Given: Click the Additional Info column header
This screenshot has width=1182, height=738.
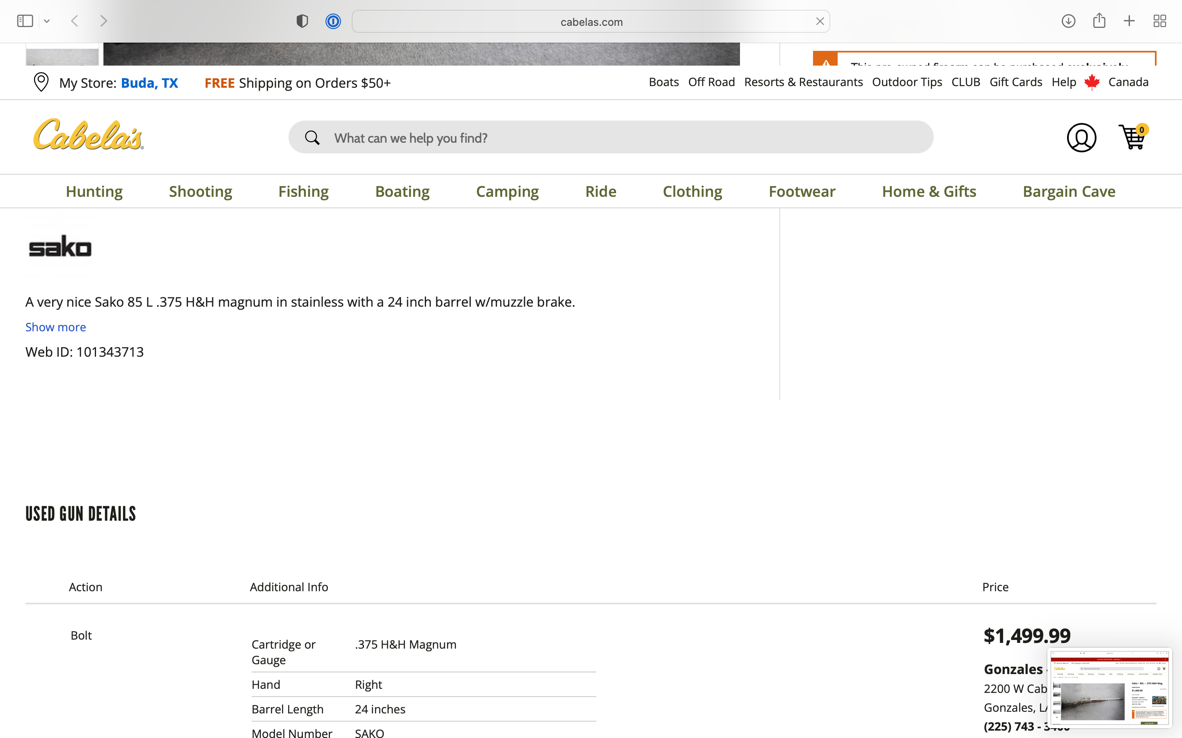Looking at the screenshot, I should pyautogui.click(x=289, y=587).
